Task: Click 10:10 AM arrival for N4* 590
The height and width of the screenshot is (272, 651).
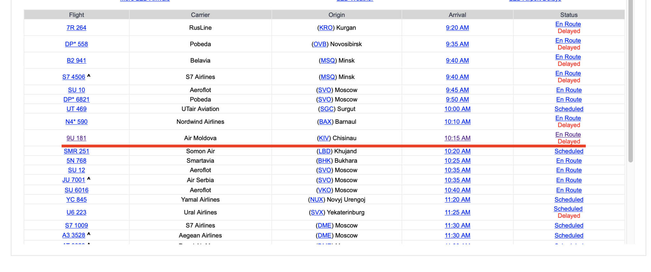Action: pyautogui.click(x=457, y=122)
